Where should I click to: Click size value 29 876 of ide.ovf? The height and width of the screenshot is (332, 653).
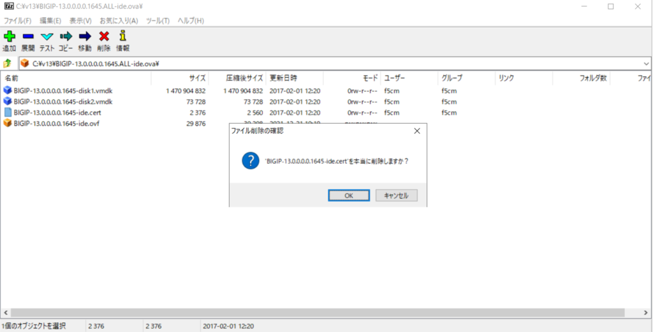[196, 124]
